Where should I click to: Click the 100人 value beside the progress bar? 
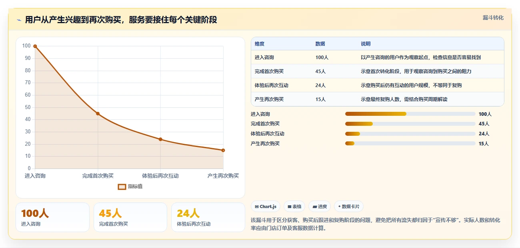point(485,114)
